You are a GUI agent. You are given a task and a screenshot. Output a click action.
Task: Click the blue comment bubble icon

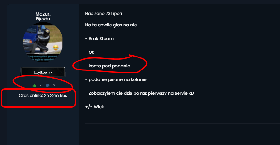click(48, 85)
